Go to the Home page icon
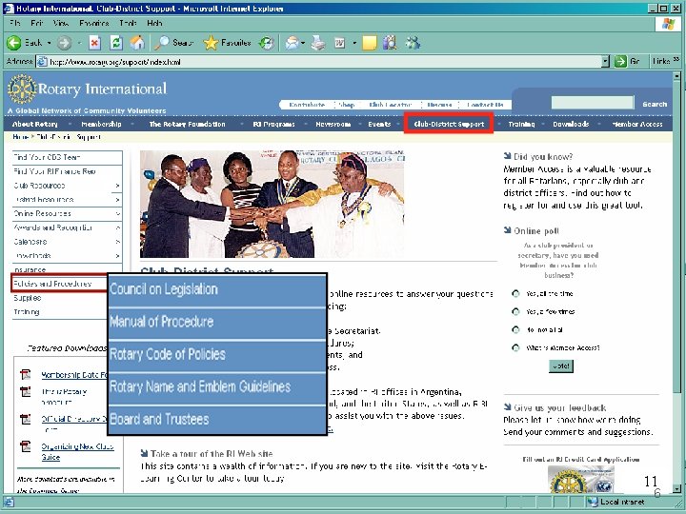This screenshot has height=514, width=686. (x=137, y=43)
